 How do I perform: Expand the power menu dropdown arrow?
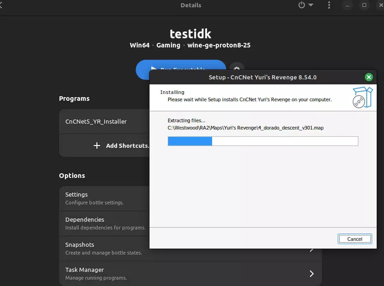(311, 5)
